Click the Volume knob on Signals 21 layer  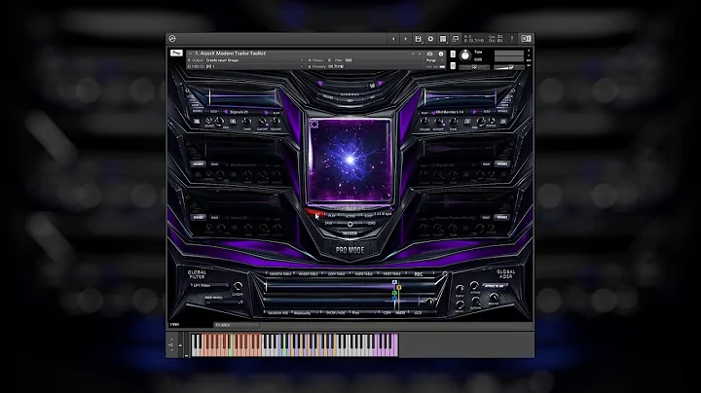point(276,121)
